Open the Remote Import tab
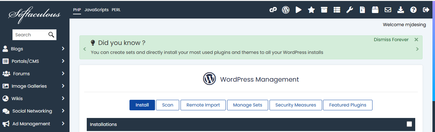 [203, 105]
